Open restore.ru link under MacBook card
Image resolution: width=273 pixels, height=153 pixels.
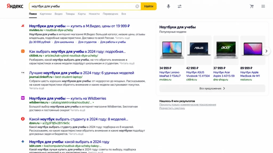(246, 80)
